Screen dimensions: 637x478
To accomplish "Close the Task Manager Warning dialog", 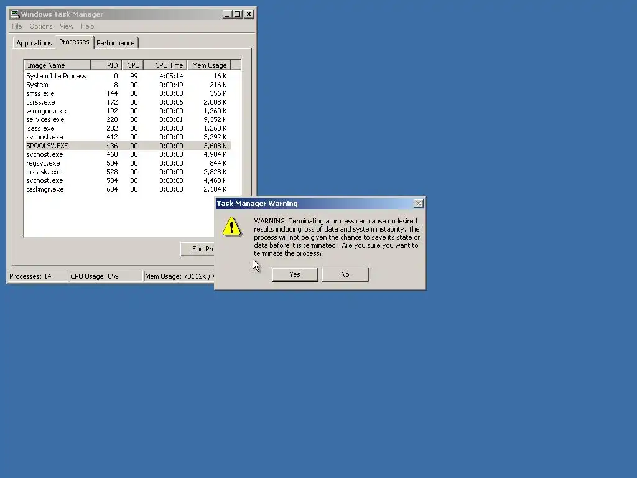I will 419,204.
